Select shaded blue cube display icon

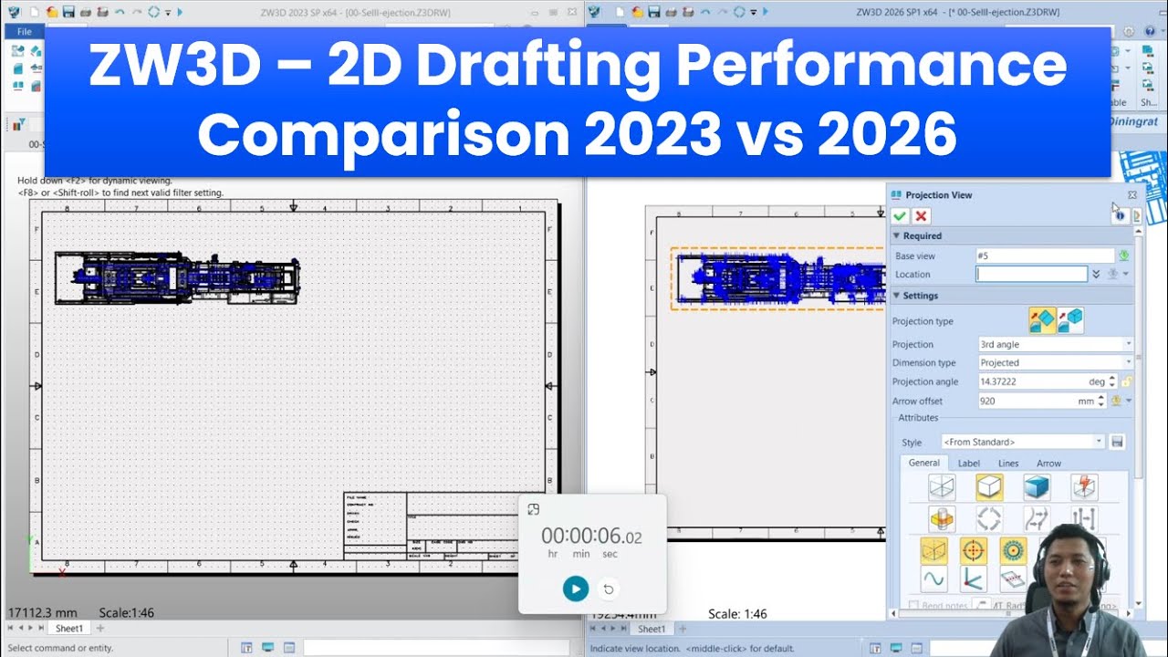[x=1037, y=487]
